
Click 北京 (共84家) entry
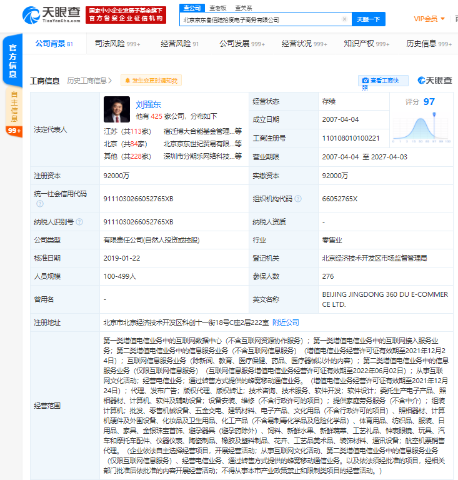[x=126, y=144]
